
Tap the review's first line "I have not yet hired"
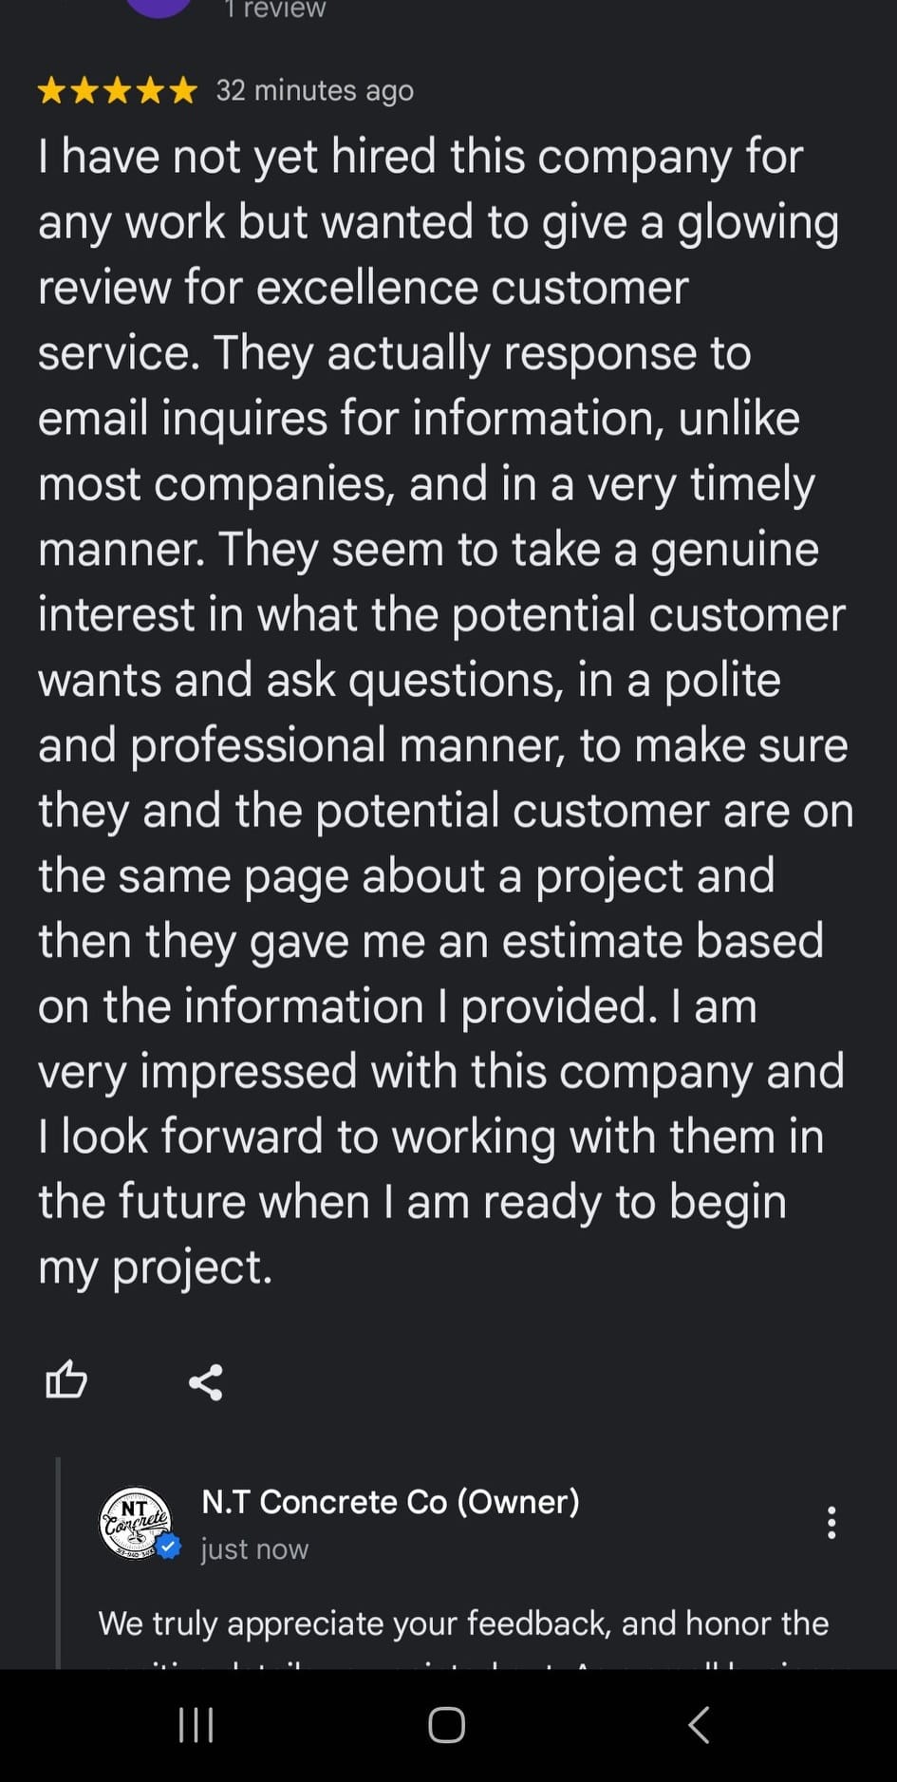tap(420, 157)
